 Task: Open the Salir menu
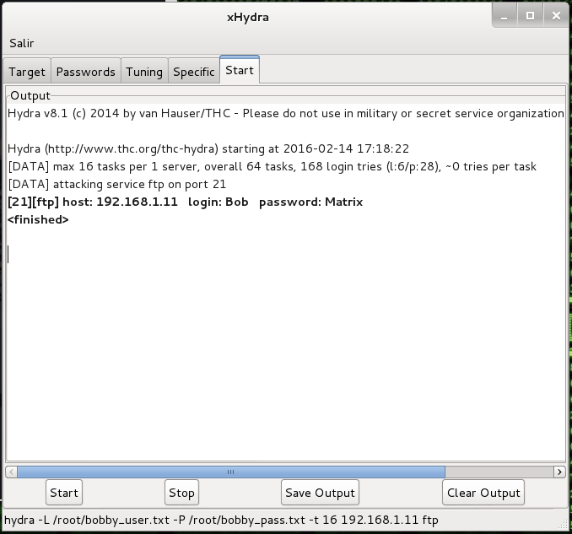22,43
